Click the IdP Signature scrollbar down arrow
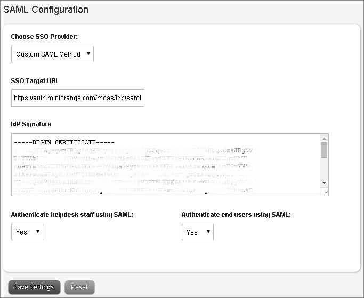Viewport: 364px width, 298px height. (325, 183)
